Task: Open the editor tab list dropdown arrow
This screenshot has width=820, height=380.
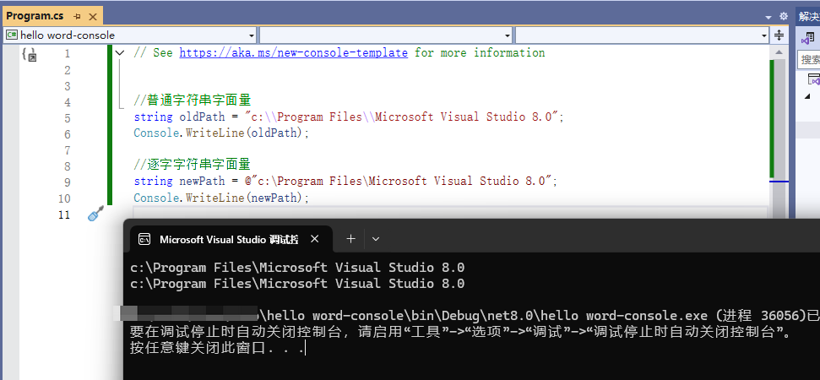Action: [768, 17]
